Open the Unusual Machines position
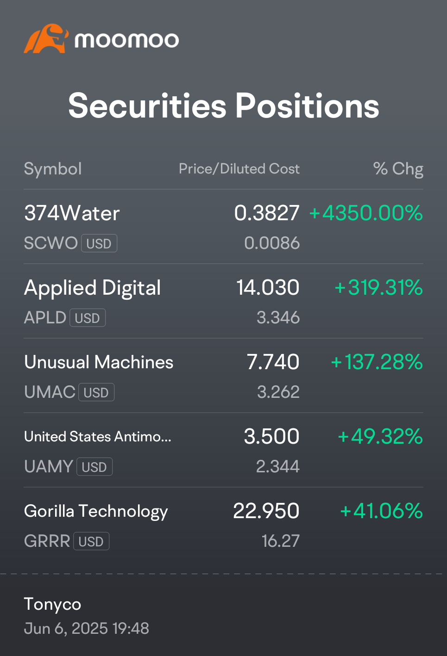The image size is (447, 656). pos(223,376)
